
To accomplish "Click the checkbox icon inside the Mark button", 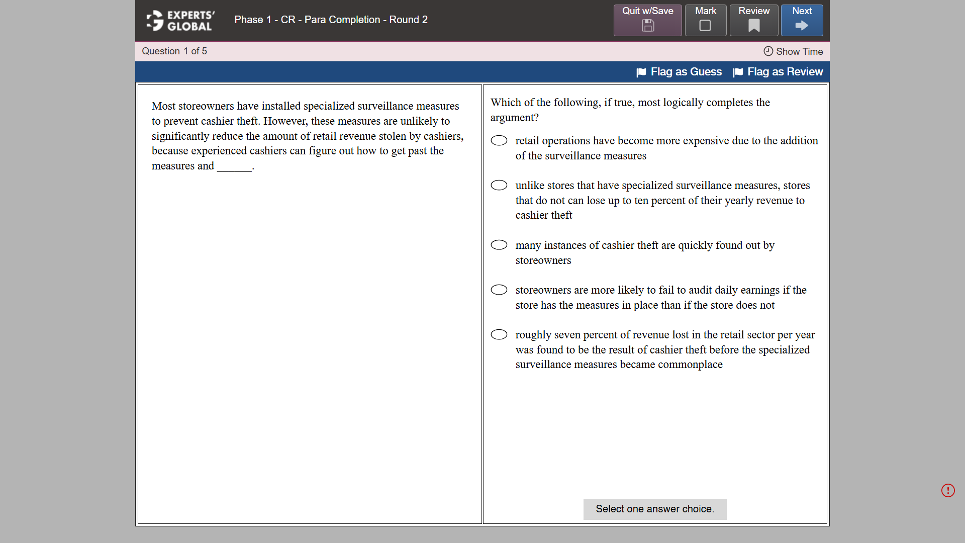I will (705, 26).
